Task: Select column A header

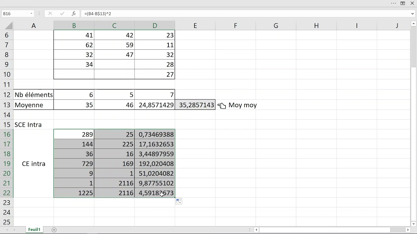Action: click(x=34, y=26)
